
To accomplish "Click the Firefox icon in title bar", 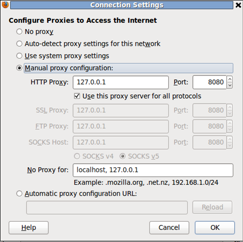I will point(5,5).
